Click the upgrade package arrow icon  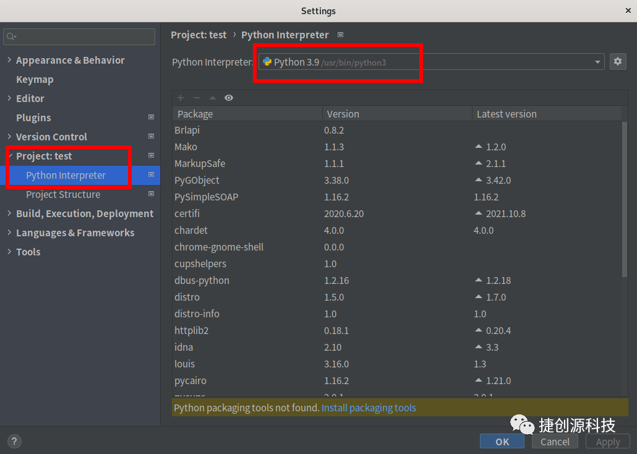point(213,98)
